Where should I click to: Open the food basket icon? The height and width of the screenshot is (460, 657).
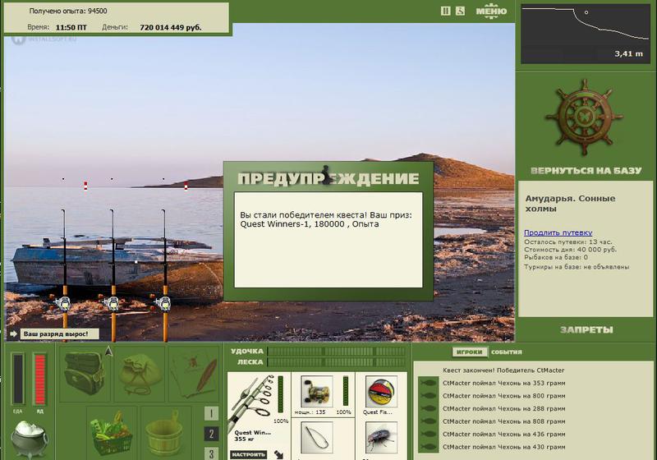[x=112, y=432]
